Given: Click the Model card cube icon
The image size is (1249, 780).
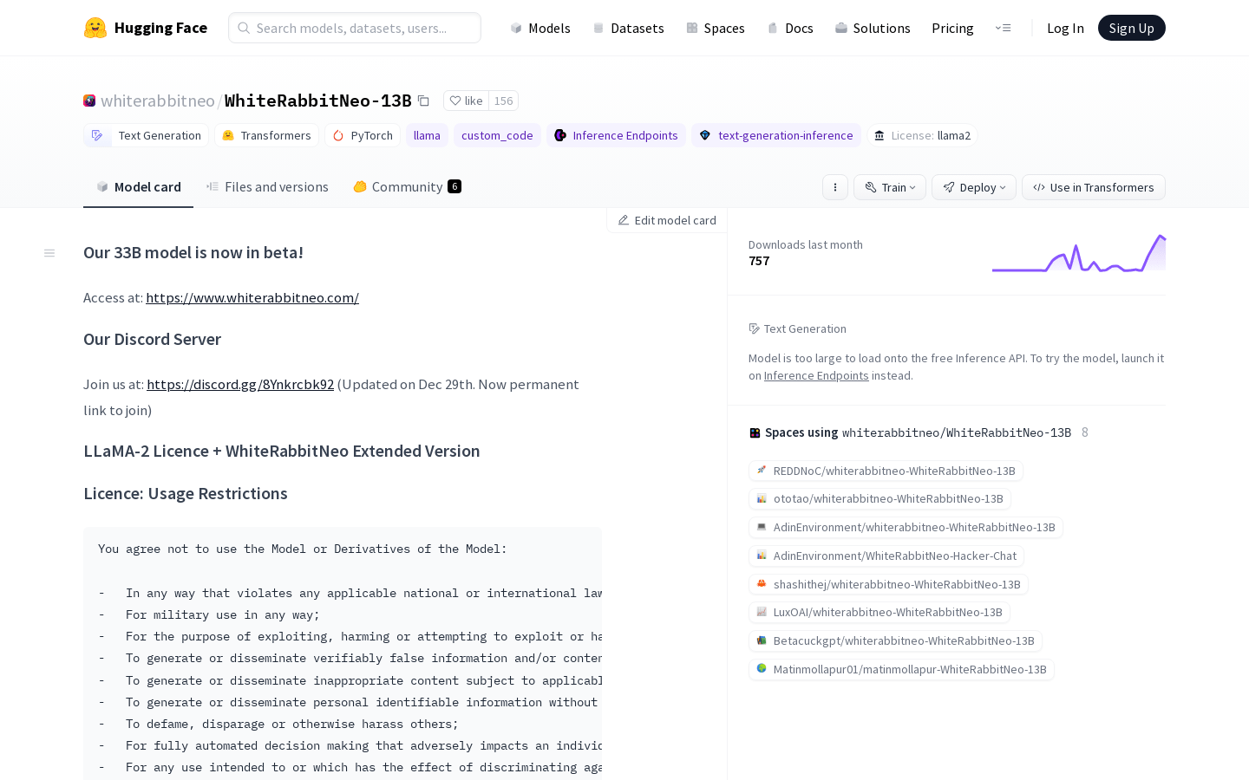Looking at the screenshot, I should click(102, 186).
